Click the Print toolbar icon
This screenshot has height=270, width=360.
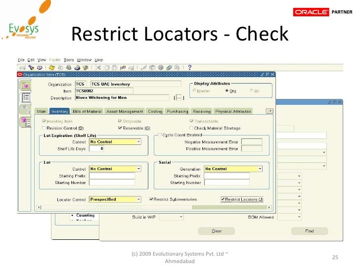click(77, 67)
